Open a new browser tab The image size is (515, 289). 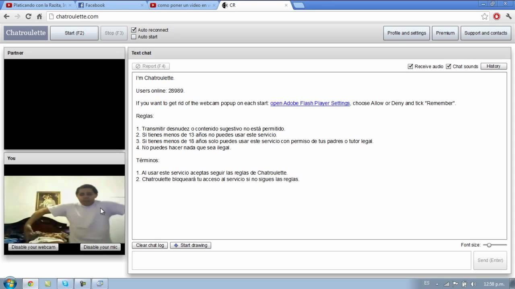[x=299, y=5]
